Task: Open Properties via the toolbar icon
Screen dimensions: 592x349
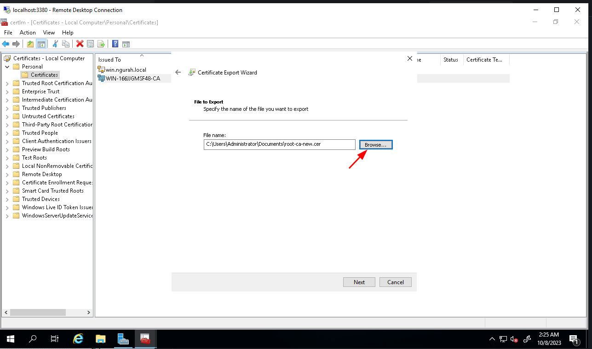Action: coord(90,44)
